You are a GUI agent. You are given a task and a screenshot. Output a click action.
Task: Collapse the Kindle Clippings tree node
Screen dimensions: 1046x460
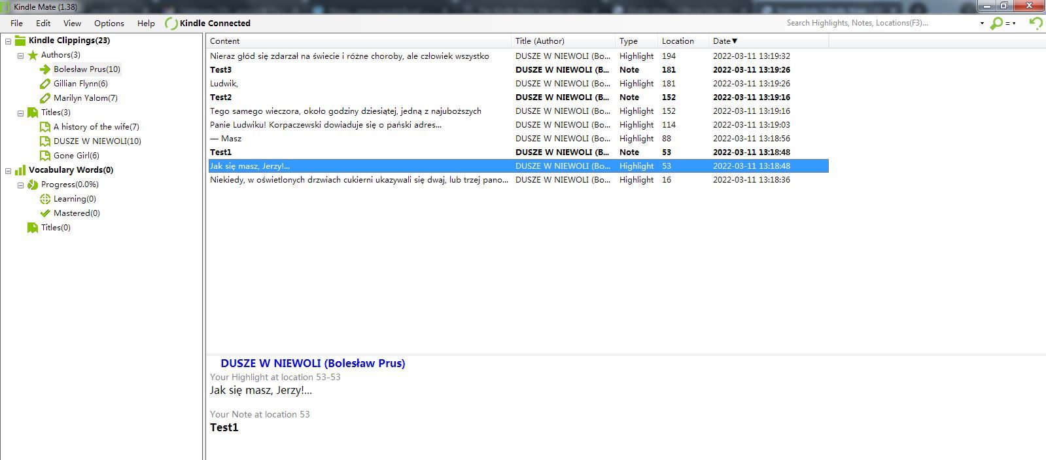coord(9,41)
